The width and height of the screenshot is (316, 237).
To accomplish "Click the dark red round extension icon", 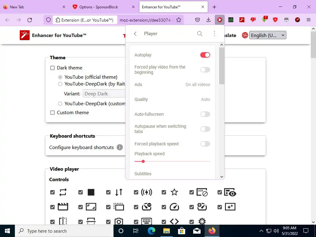I will [297, 20].
